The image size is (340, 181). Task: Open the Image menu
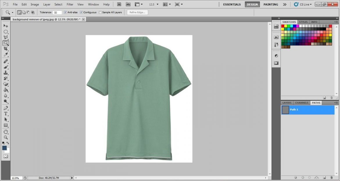tap(35, 4)
